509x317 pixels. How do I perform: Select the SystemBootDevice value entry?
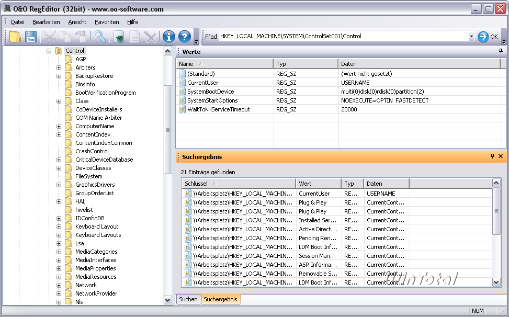click(210, 92)
